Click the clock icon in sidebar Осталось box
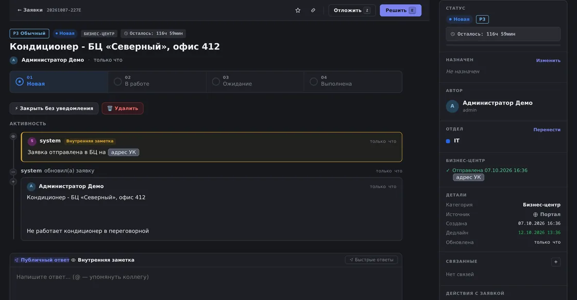 tap(453, 34)
